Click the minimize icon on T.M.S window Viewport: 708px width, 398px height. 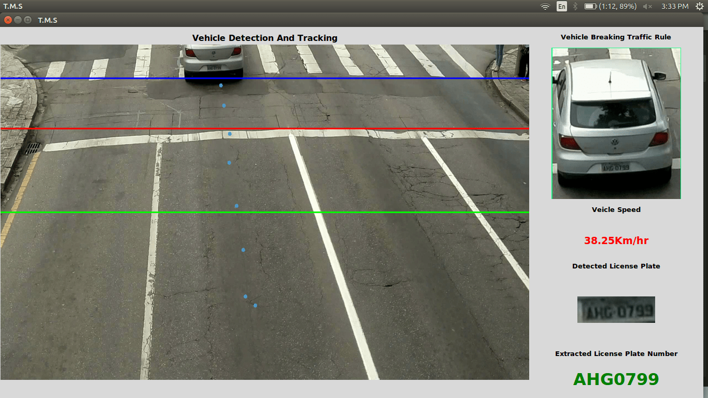(x=17, y=20)
